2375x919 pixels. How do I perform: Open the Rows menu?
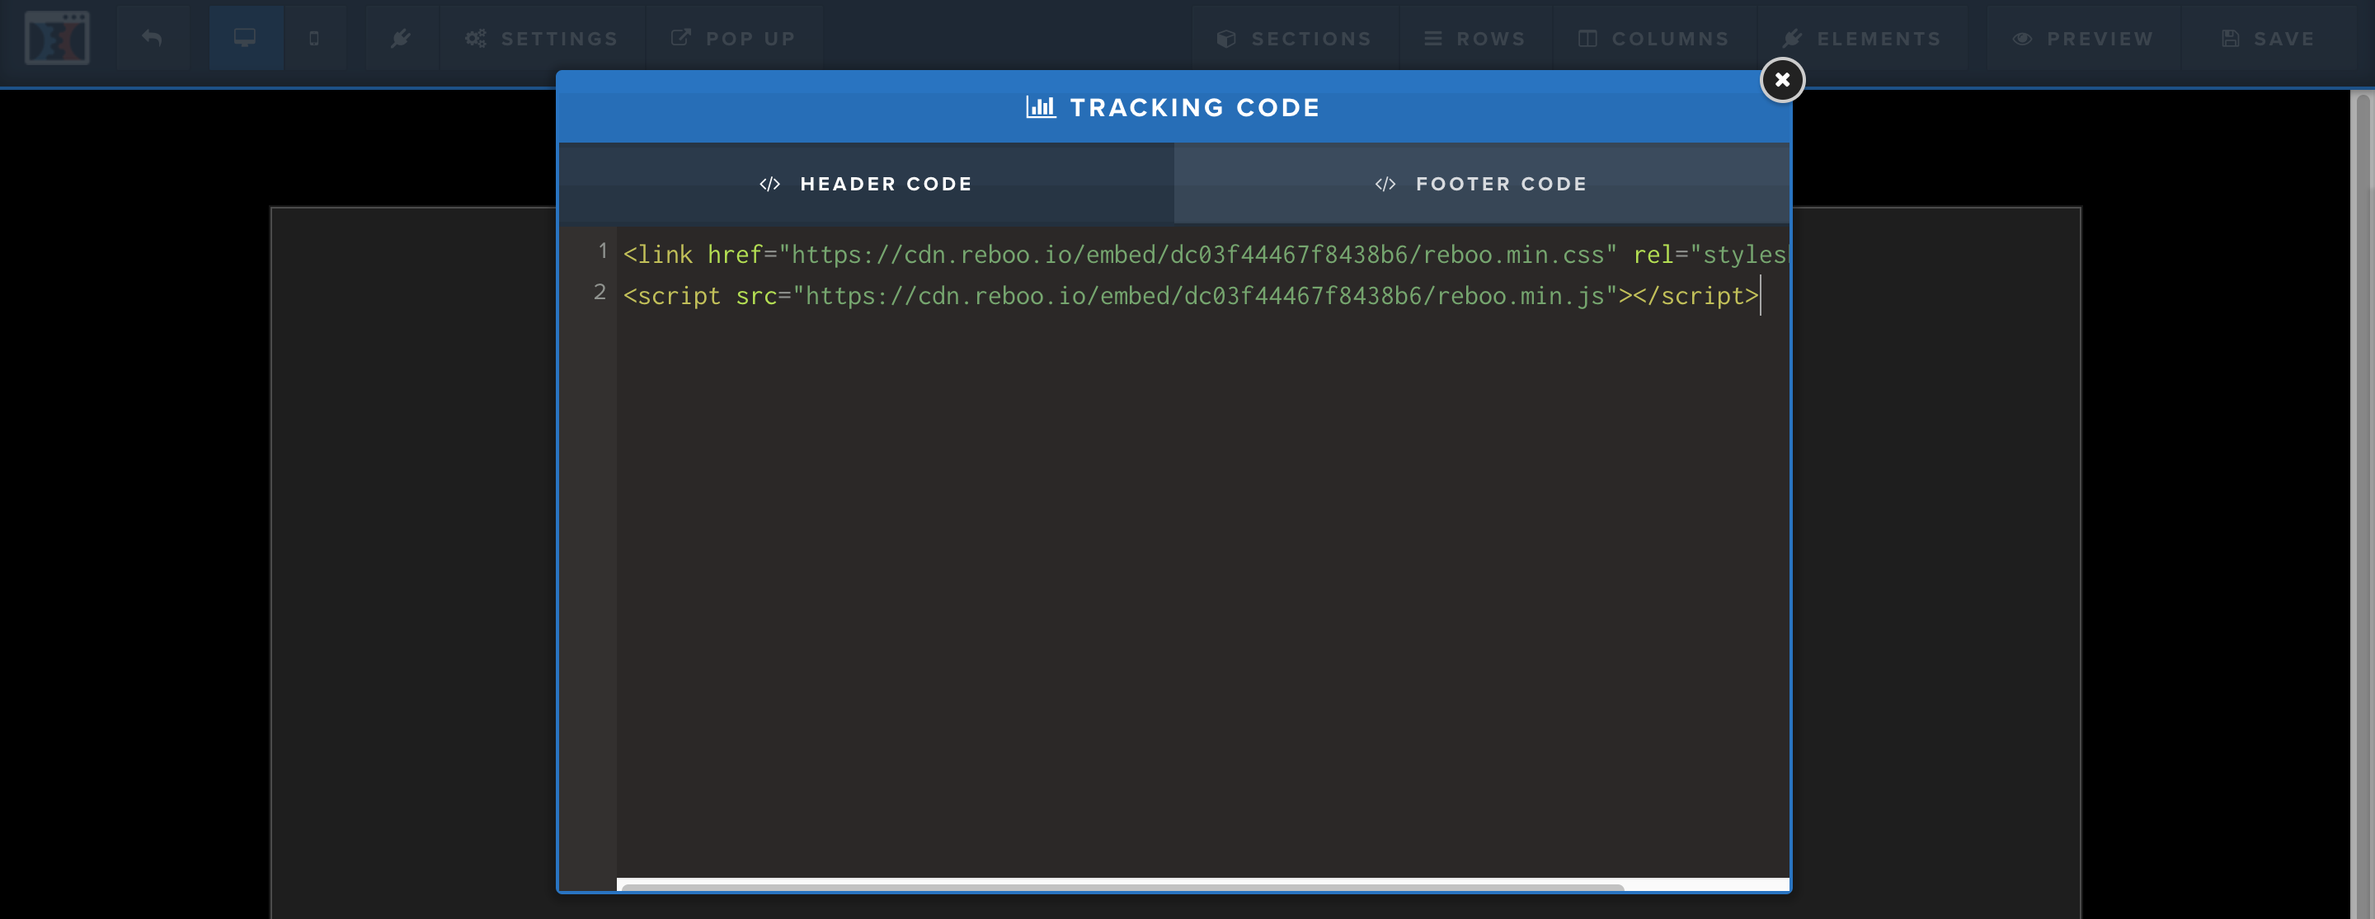click(x=1474, y=39)
